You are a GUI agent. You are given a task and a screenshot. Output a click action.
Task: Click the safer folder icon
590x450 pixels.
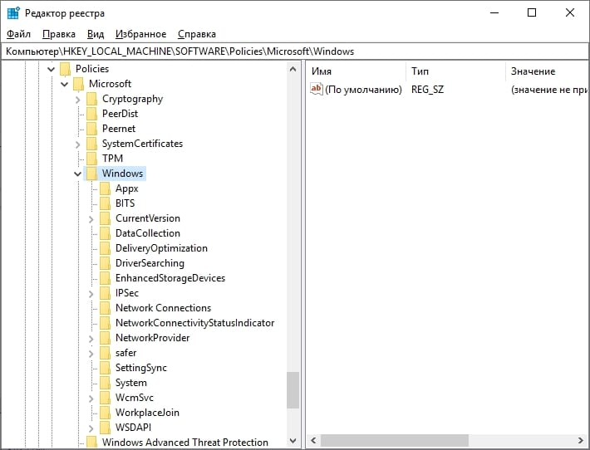[105, 353]
